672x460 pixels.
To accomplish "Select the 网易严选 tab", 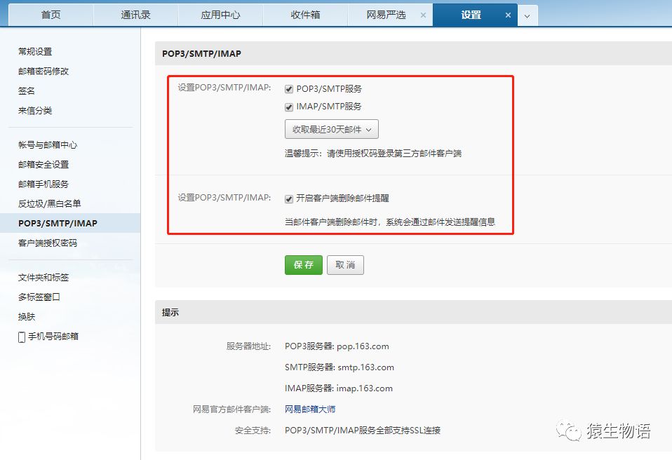I will tap(386, 15).
